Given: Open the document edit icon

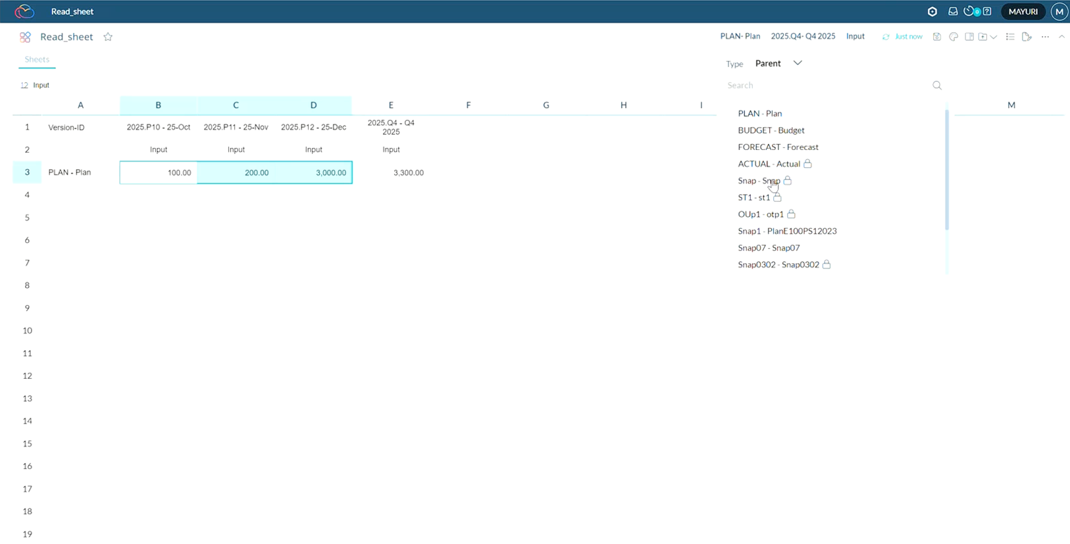Looking at the screenshot, I should pos(1027,37).
